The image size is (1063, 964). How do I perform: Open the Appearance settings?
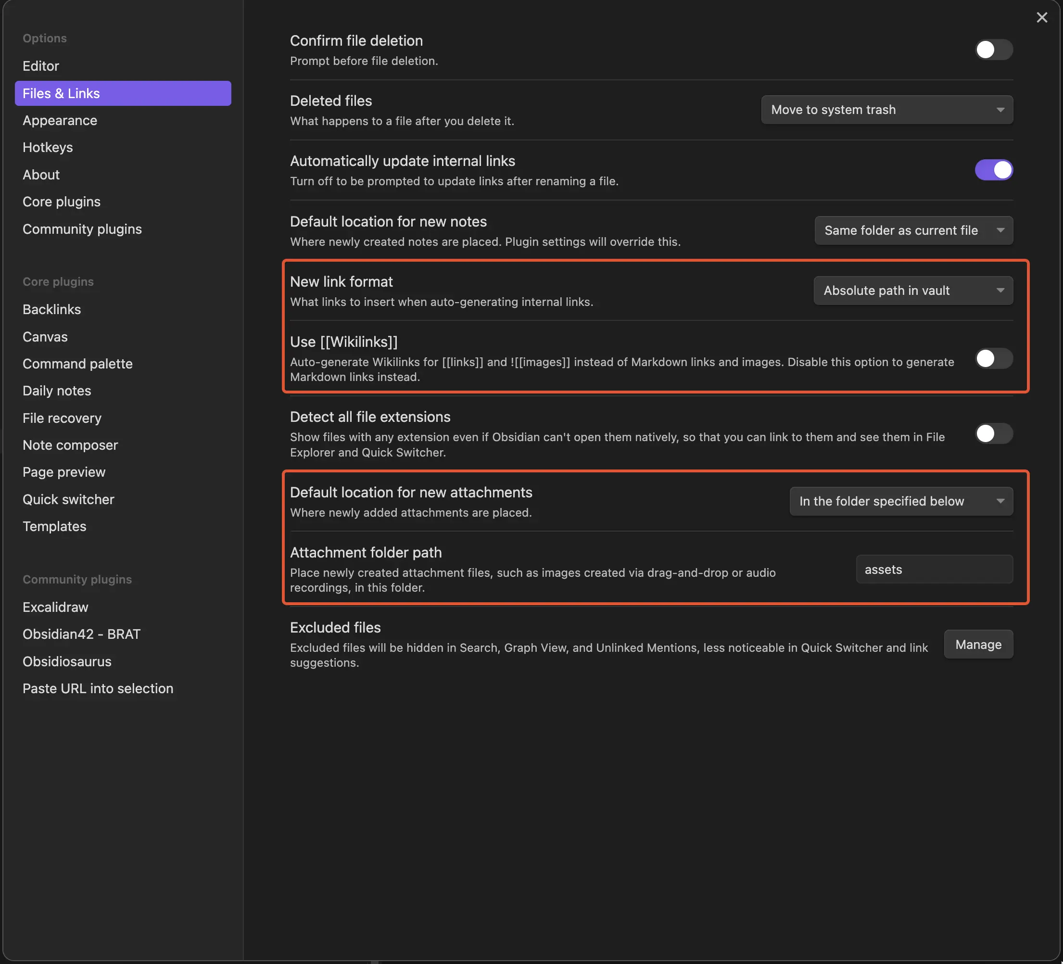60,120
